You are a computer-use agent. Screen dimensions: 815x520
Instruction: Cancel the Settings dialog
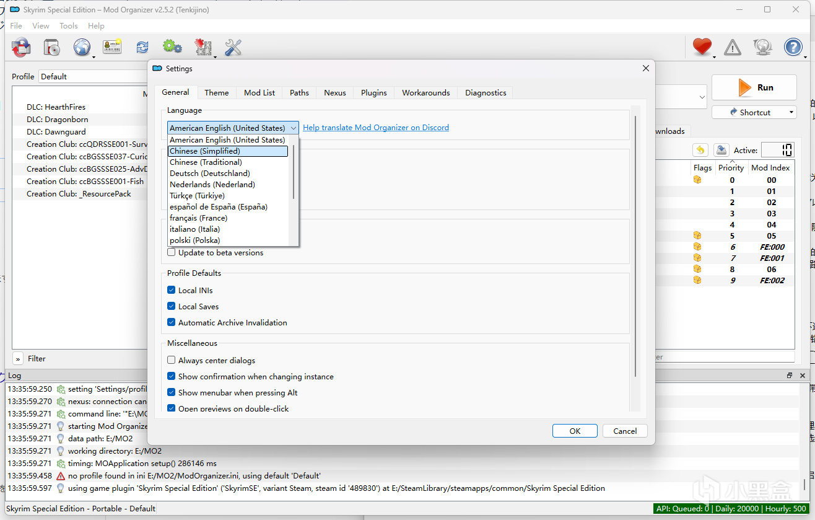625,431
